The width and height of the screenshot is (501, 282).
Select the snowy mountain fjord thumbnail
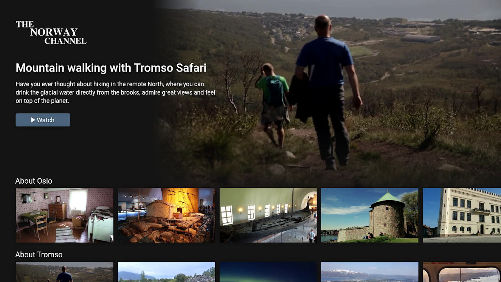[370, 272]
